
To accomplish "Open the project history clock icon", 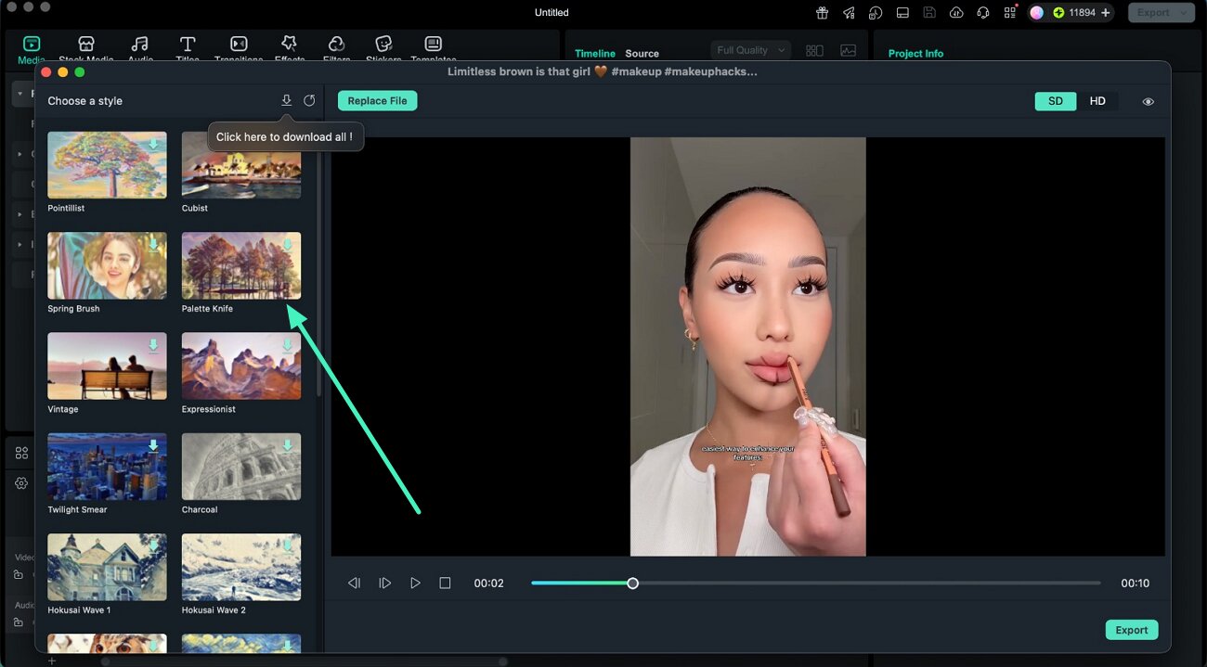I will coord(876,13).
